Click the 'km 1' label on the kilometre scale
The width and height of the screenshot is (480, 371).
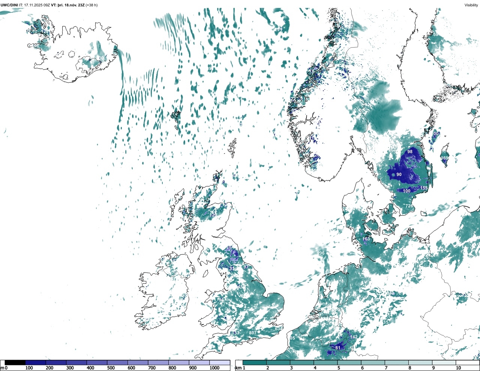241,368
